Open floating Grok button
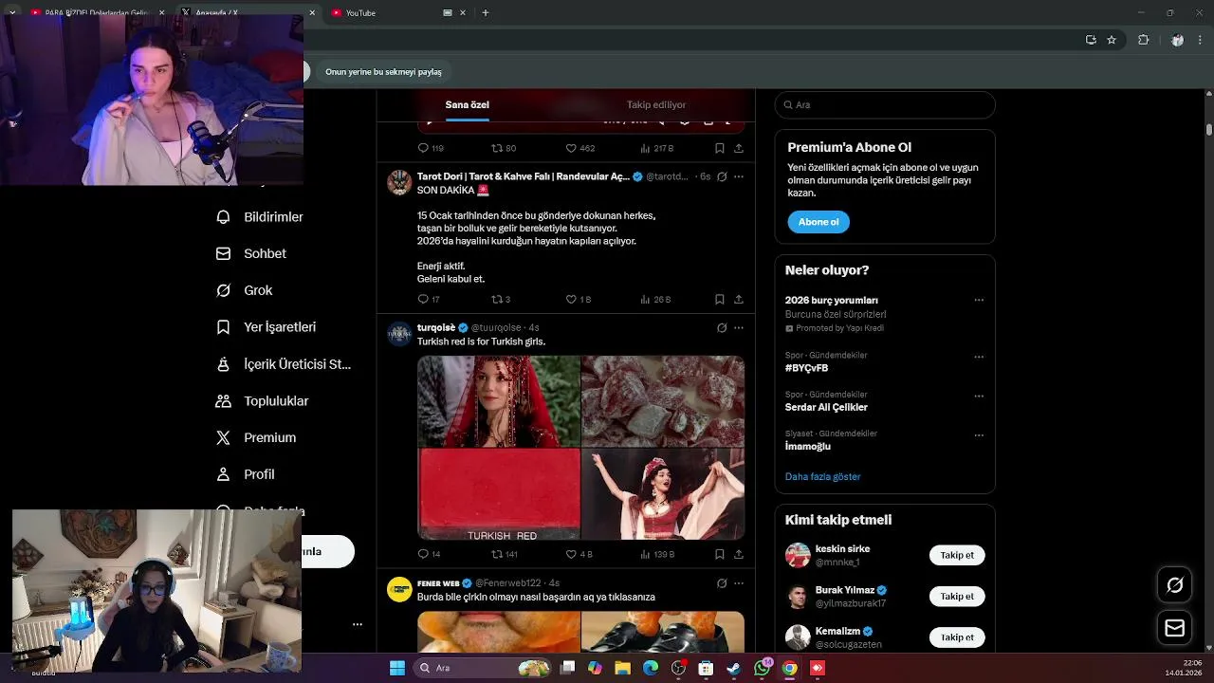1214x683 pixels. point(1174,585)
